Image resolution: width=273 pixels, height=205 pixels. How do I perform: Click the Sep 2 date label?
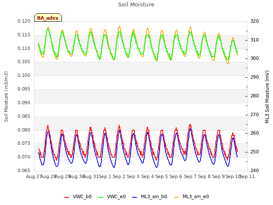[x=119, y=176]
